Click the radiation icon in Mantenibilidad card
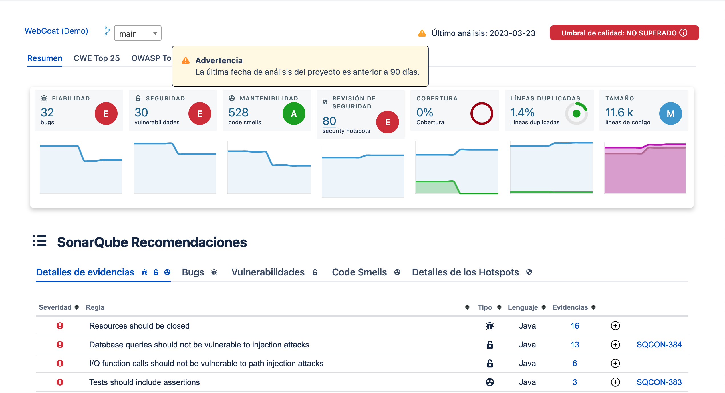725x393 pixels. 232,98
